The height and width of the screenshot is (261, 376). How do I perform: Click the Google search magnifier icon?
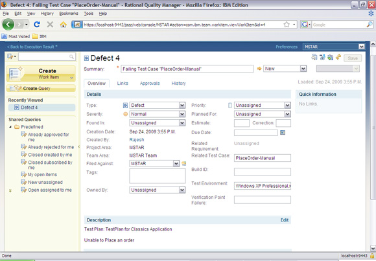point(370,25)
